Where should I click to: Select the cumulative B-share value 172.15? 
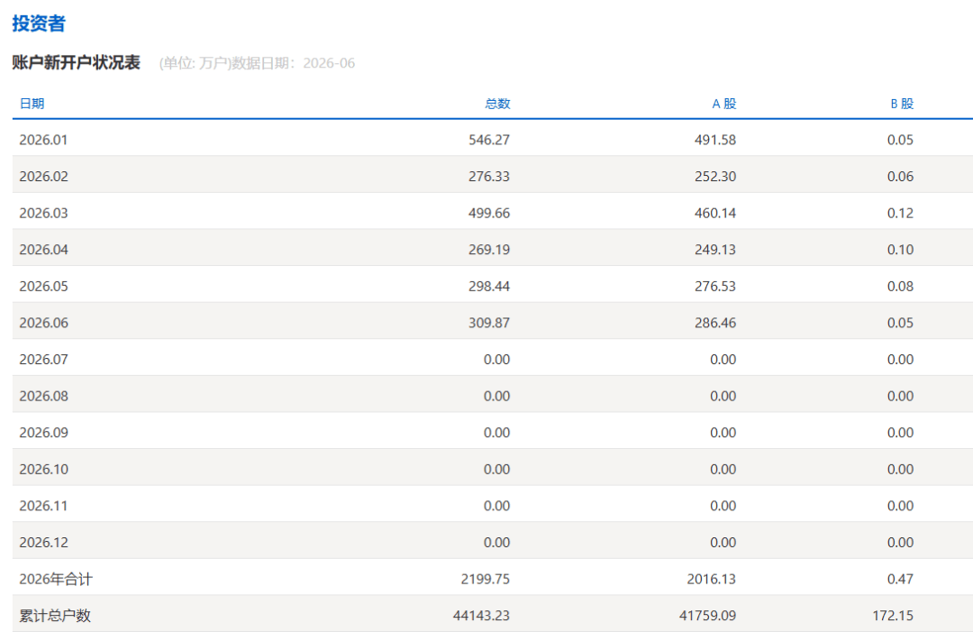[893, 616]
